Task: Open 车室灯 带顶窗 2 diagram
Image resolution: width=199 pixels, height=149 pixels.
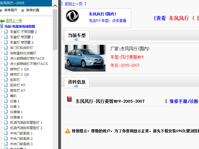Action: click(x=22, y=42)
